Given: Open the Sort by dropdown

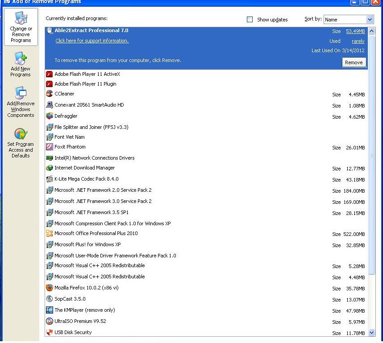Looking at the screenshot, I should coord(349,20).
